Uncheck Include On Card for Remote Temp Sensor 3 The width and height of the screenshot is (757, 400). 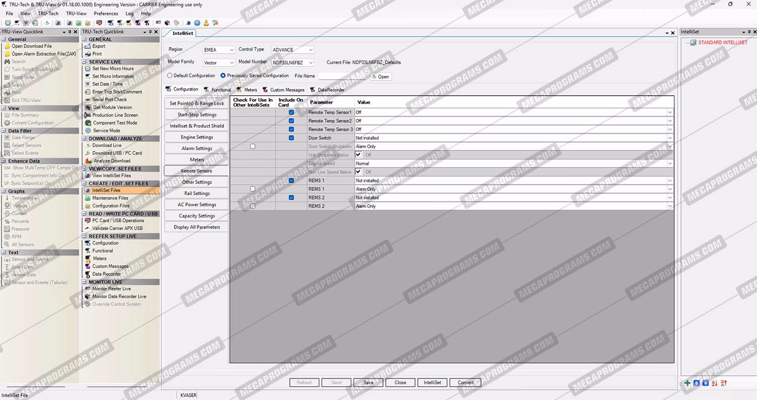[291, 129]
